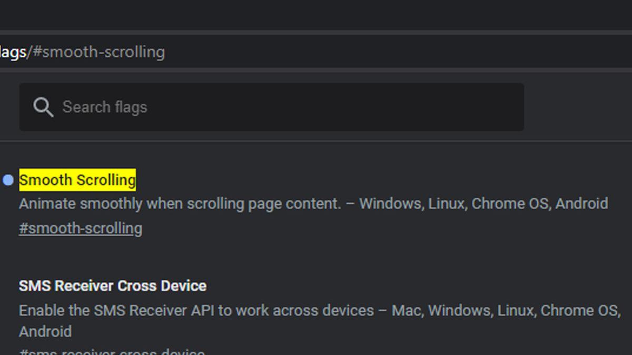The width and height of the screenshot is (632, 355).
Task: Open the #smooth-scrolling anchor link
Action: pos(81,228)
